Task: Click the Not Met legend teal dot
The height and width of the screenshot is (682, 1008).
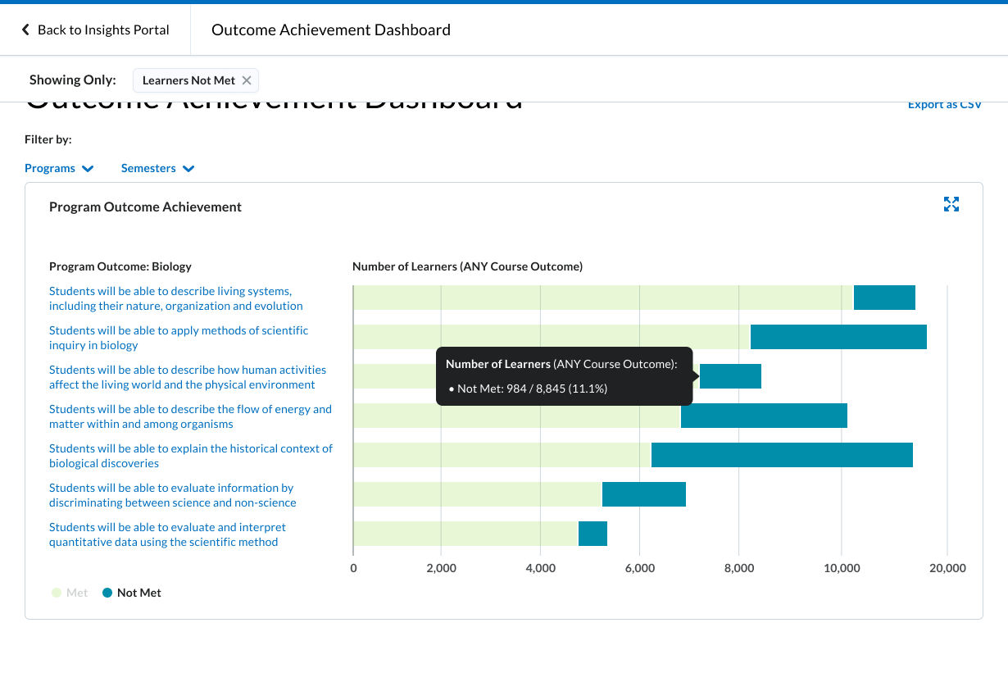Action: [107, 593]
